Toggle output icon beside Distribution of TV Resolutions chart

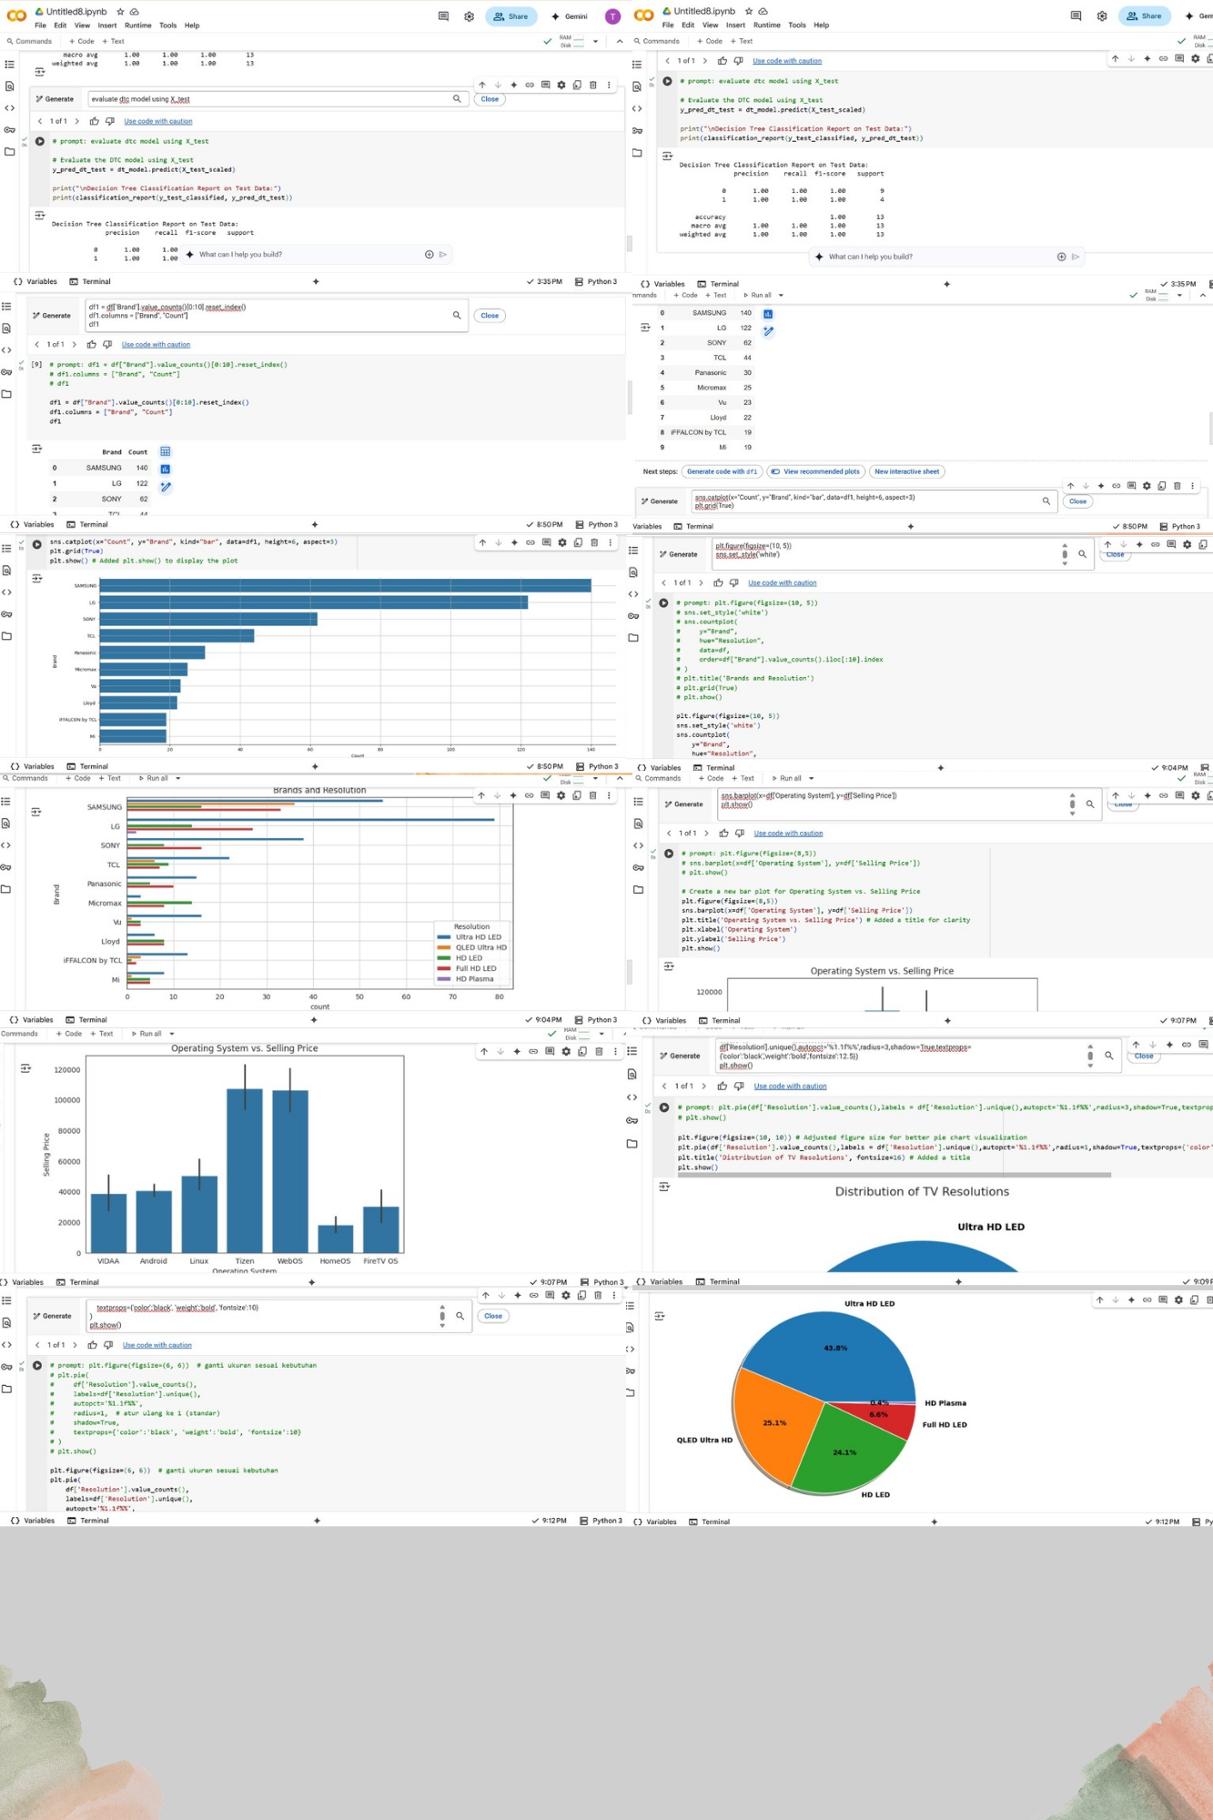click(664, 1187)
